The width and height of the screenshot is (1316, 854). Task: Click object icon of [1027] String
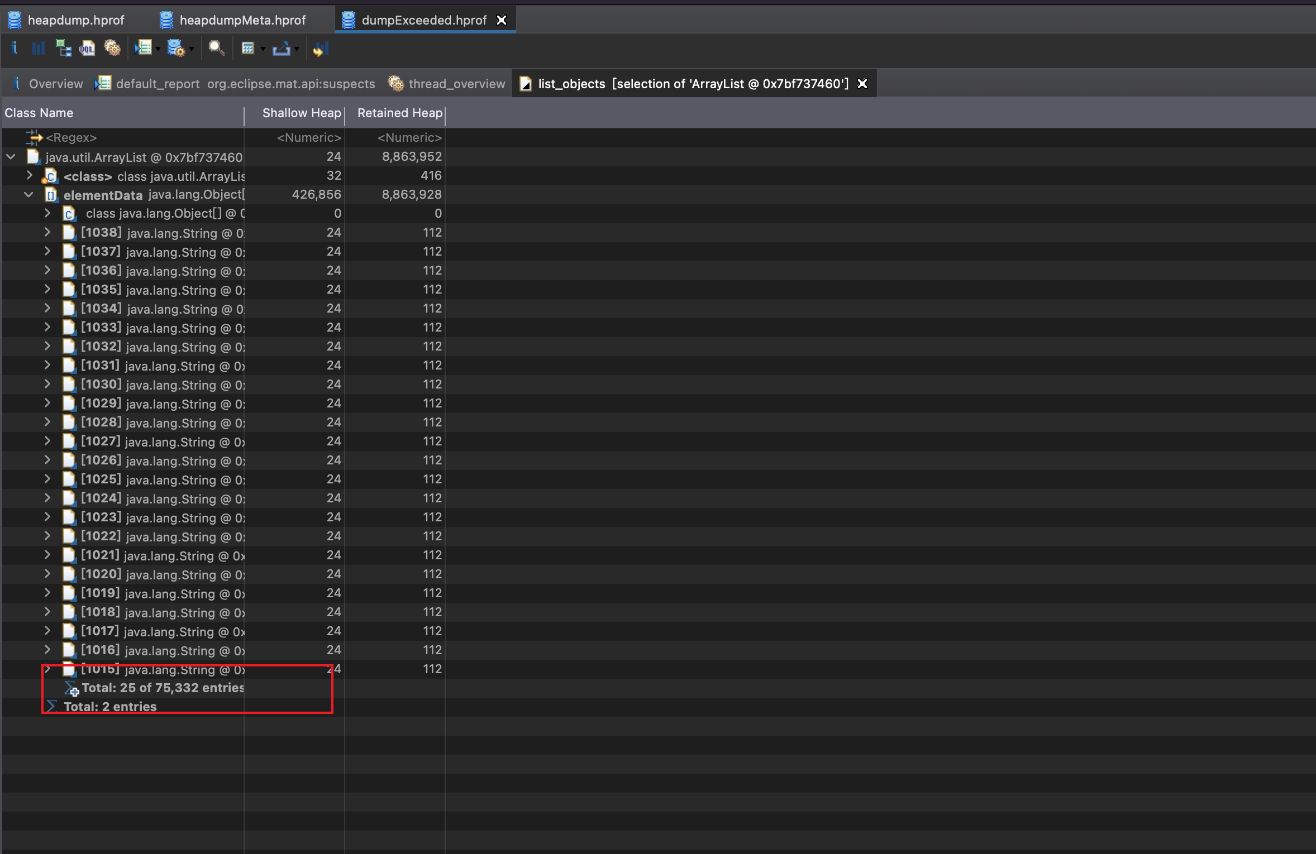click(69, 441)
